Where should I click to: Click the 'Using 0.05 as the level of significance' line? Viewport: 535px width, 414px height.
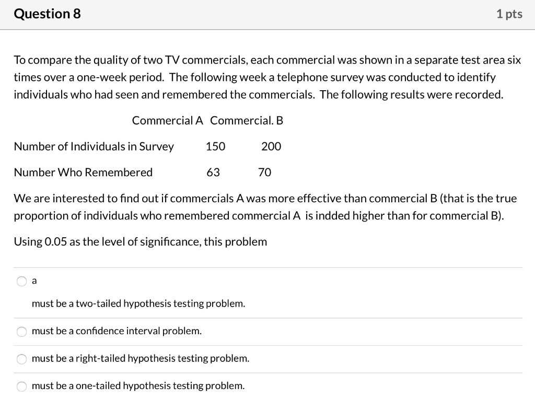click(x=141, y=241)
